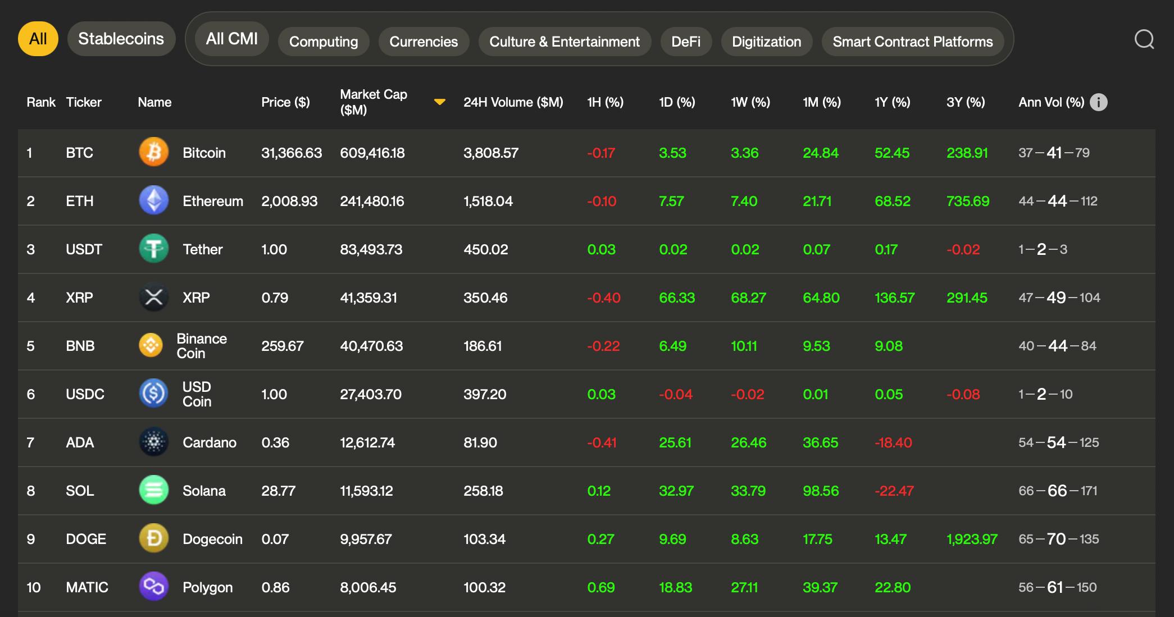Click the XRP logo icon
Image resolution: width=1174 pixels, height=617 pixels.
point(153,297)
